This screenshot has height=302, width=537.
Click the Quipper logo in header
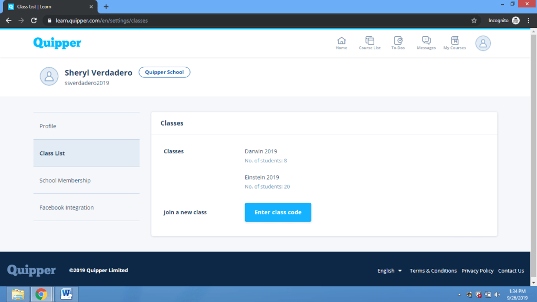[57, 43]
